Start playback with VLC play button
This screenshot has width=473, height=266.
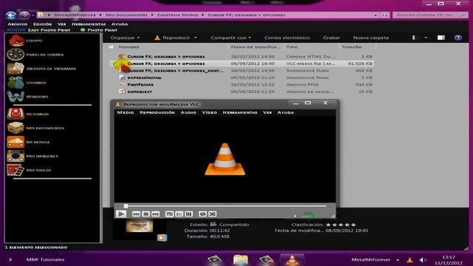coord(121,214)
